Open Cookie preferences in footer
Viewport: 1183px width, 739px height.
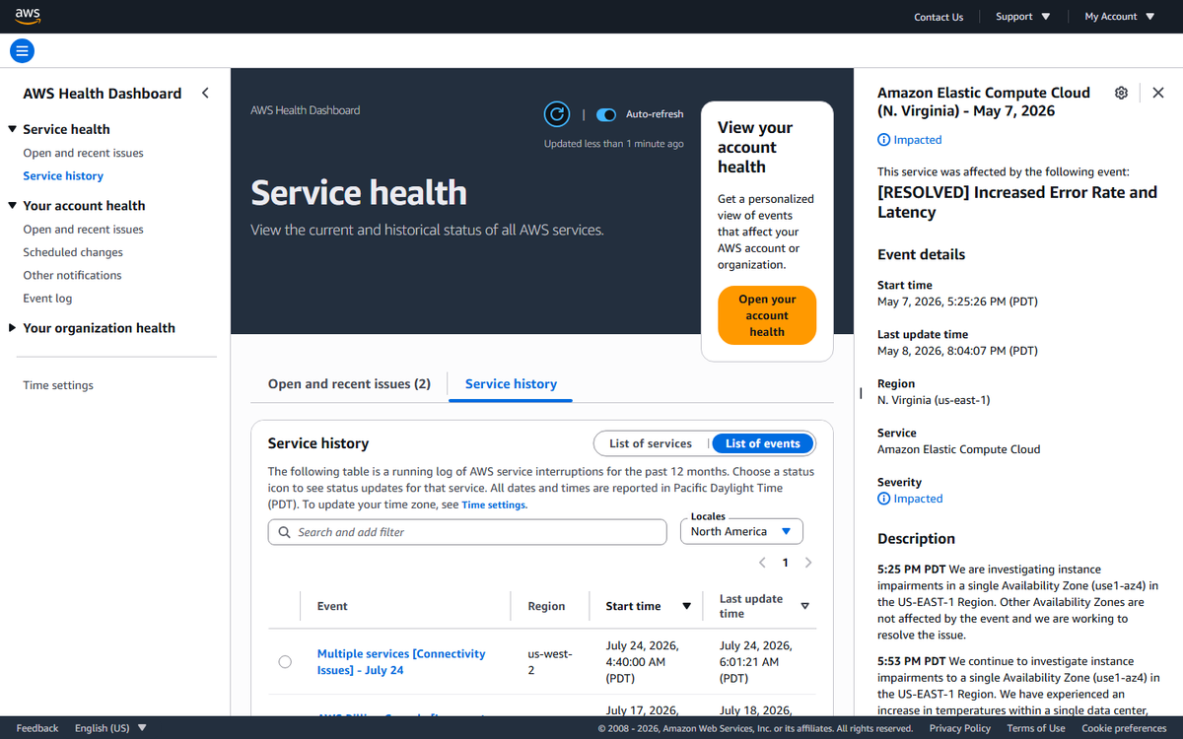point(1124,728)
